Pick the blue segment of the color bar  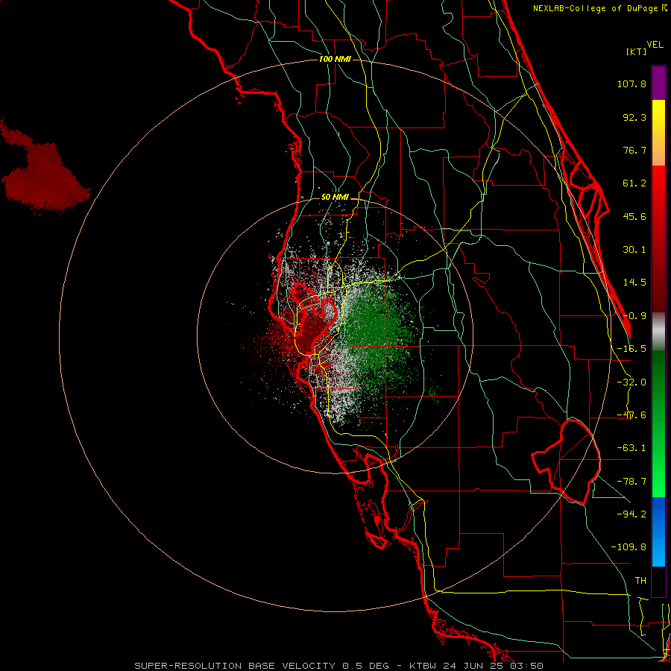pyautogui.click(x=658, y=532)
